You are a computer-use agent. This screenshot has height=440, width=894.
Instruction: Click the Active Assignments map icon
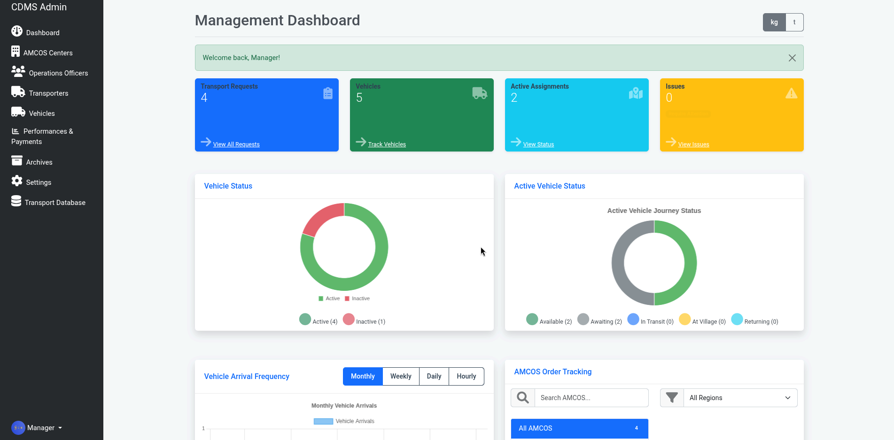tap(636, 93)
